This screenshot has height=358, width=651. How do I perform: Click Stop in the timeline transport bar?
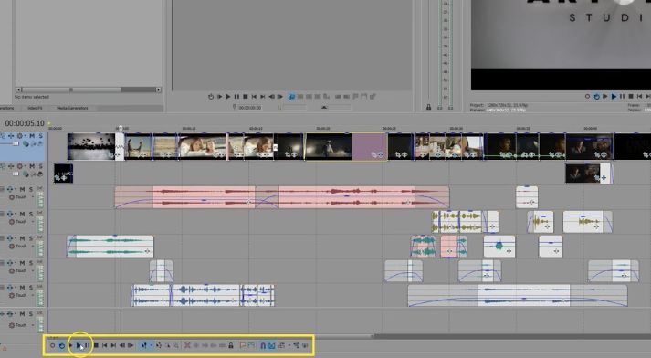coord(96,345)
